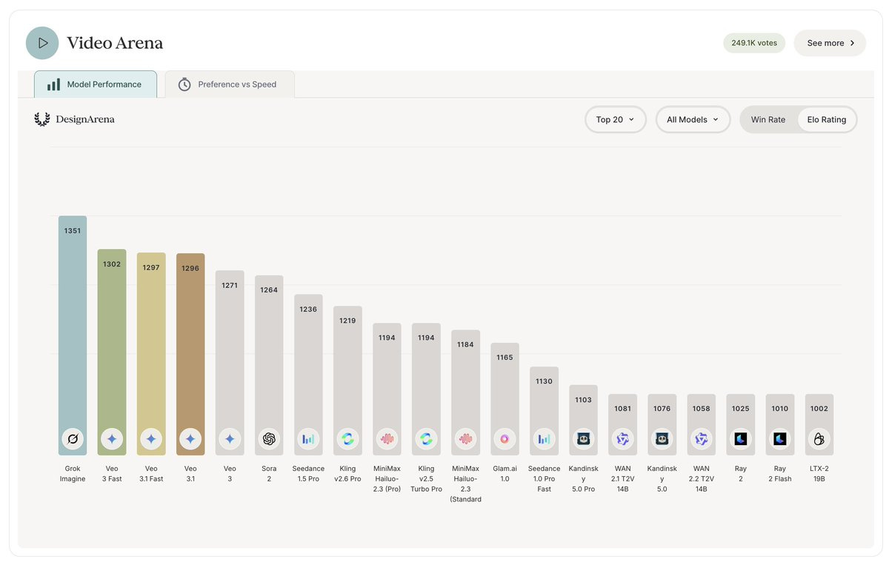
Task: Click the 1296 value on Veo 3.1 bar
Action: click(190, 269)
